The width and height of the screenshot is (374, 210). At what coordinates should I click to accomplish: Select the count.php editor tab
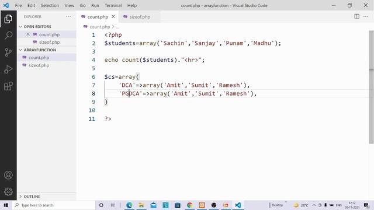(98, 17)
